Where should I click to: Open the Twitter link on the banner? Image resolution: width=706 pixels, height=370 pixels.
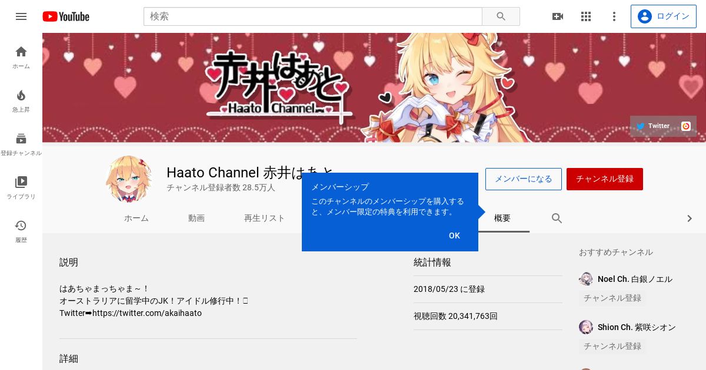click(x=653, y=126)
